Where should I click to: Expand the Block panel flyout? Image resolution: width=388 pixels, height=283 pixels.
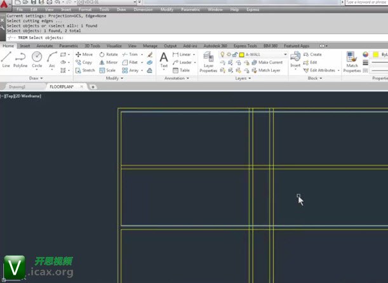pos(315,78)
